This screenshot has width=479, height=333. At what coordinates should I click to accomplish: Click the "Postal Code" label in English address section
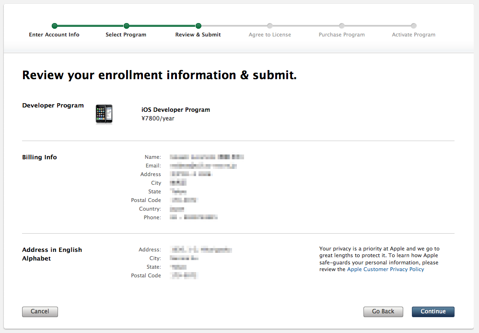[x=146, y=275]
